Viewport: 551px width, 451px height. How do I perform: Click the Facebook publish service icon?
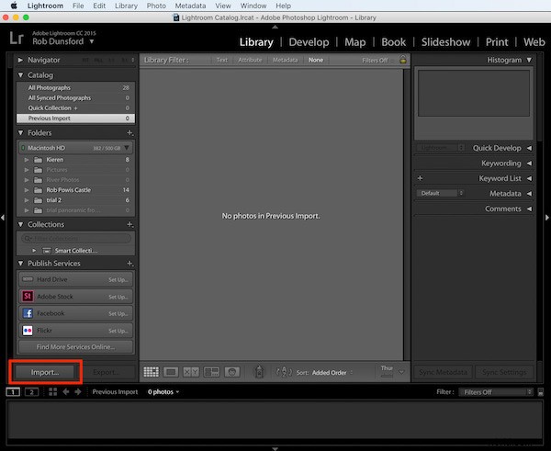point(28,313)
